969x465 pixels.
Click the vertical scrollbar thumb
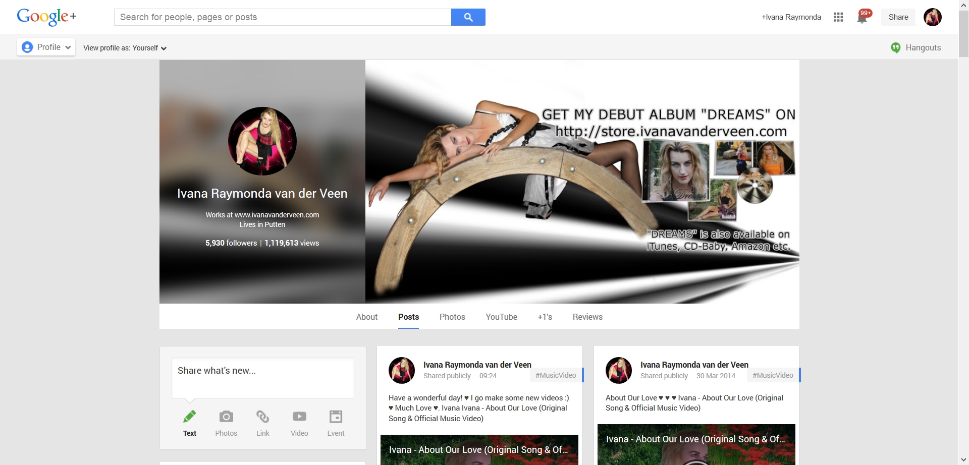point(963,34)
